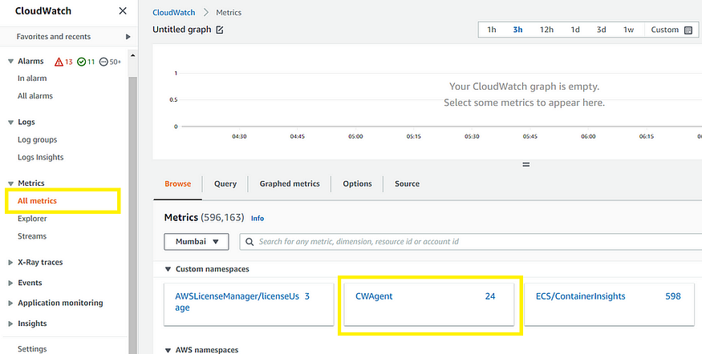Image resolution: width=702 pixels, height=354 pixels.
Task: Collapse the Alarms section
Action: point(10,61)
